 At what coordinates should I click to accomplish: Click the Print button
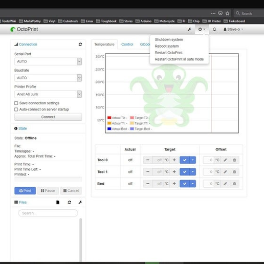(25, 191)
